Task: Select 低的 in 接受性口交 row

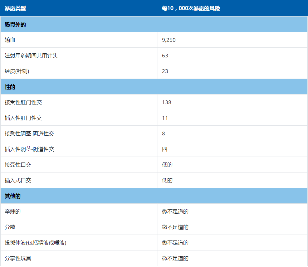Action: pos(167,165)
